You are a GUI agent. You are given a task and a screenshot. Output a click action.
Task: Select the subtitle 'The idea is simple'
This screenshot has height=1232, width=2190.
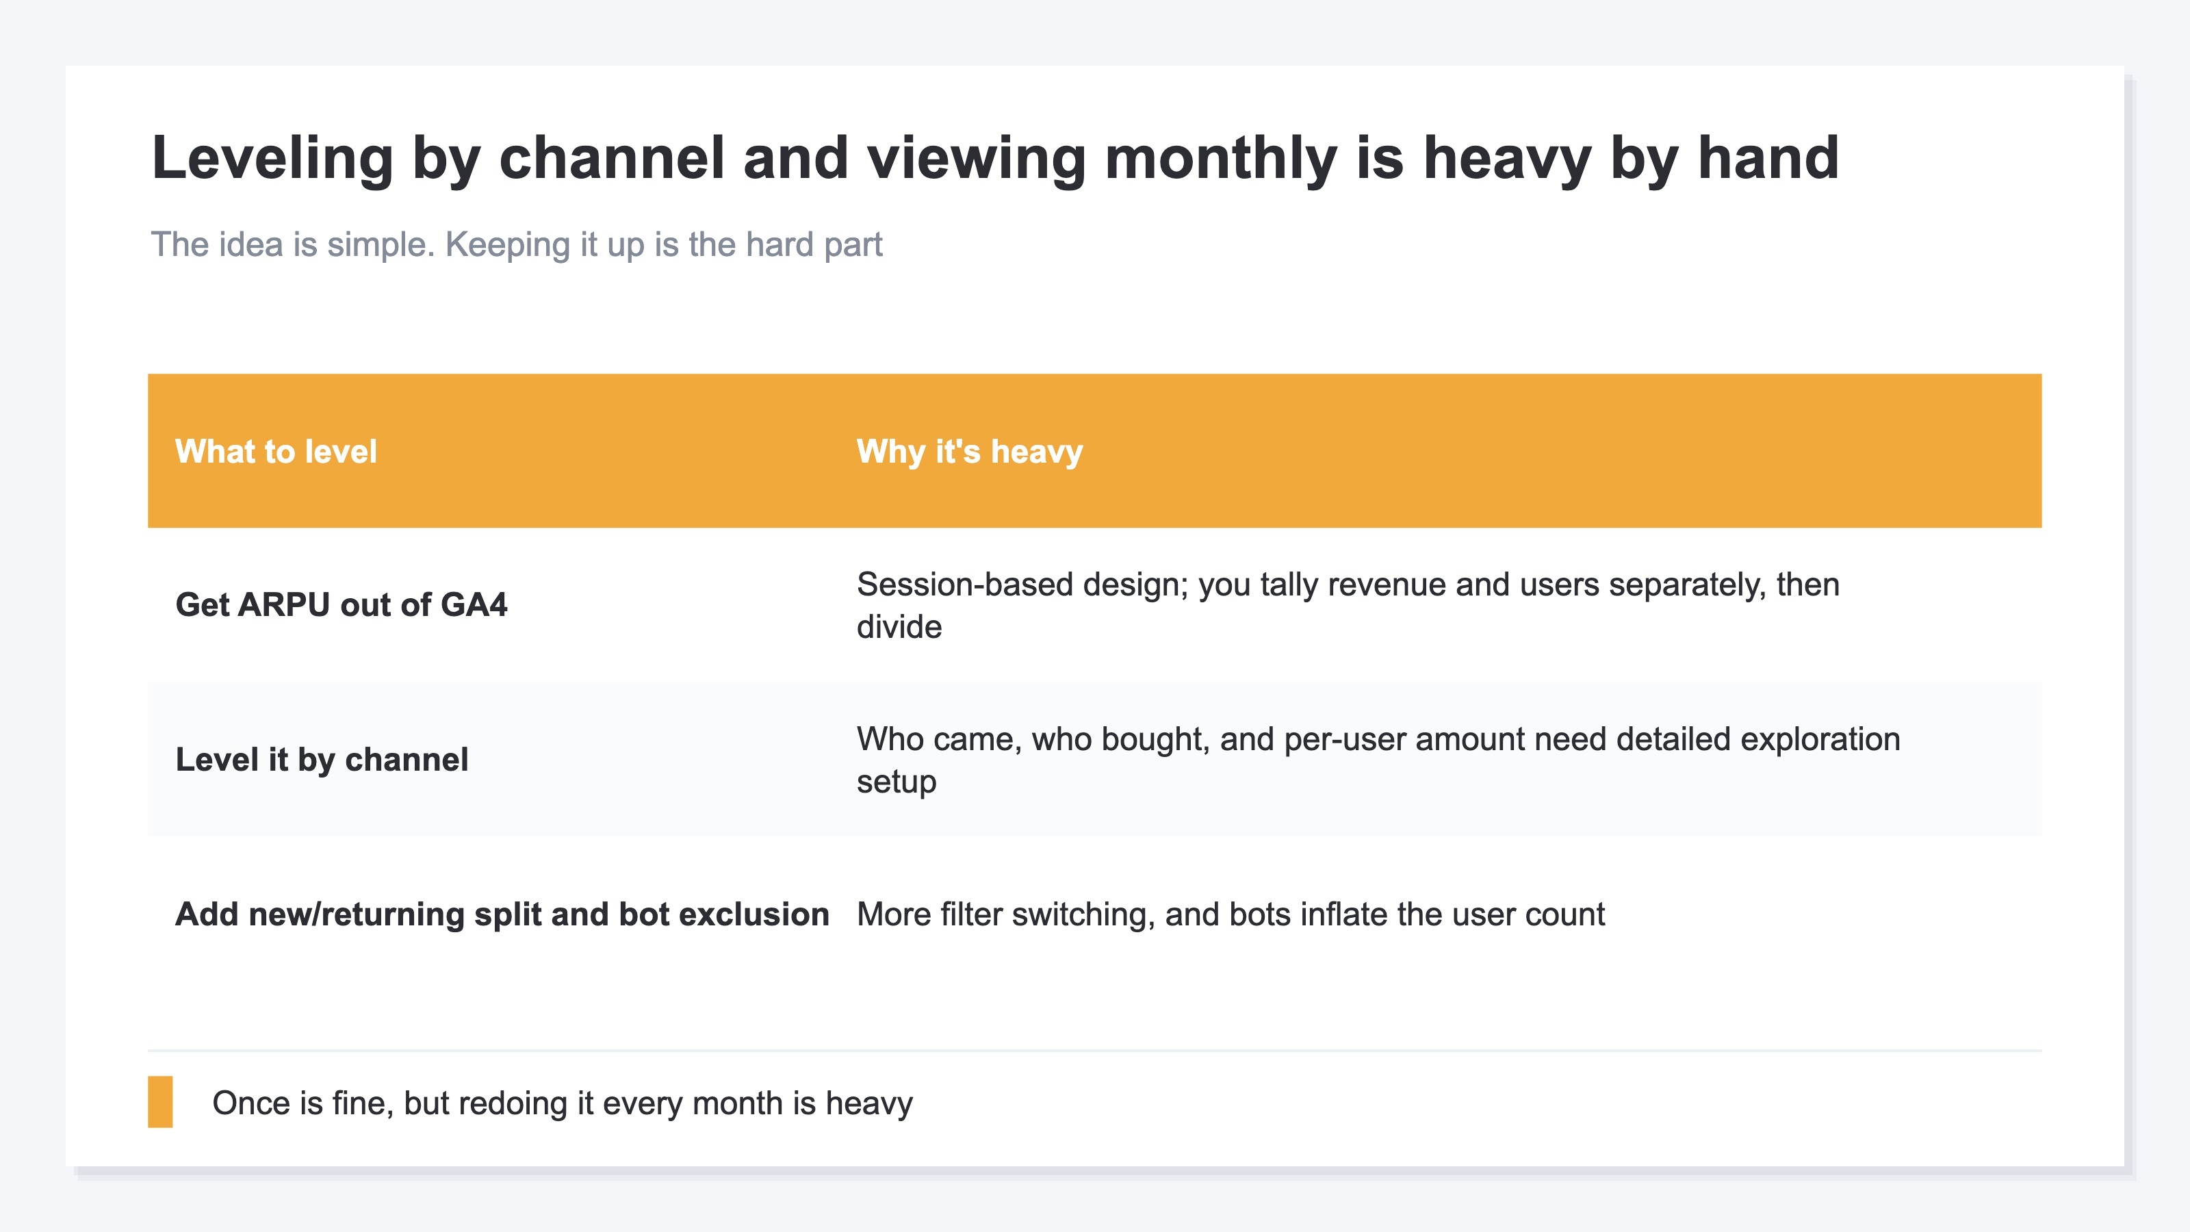pyautogui.click(x=516, y=245)
